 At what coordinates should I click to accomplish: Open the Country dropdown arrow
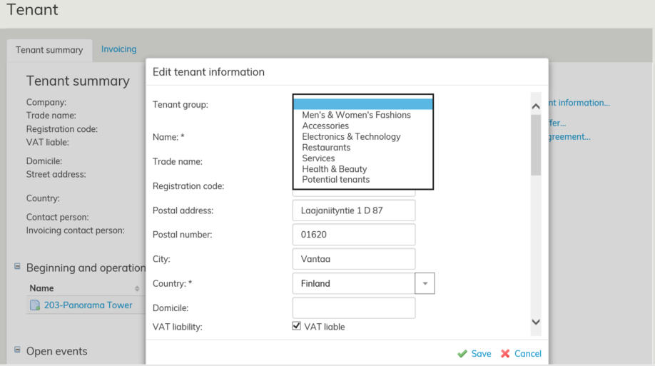tap(425, 283)
